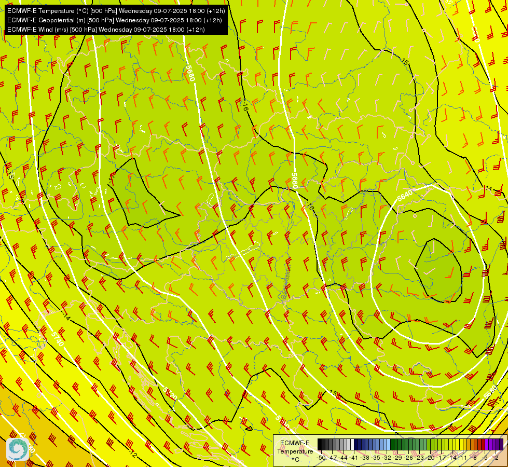
Task: Pick the darkest purple swatch ending the scale
Action: click(x=501, y=444)
